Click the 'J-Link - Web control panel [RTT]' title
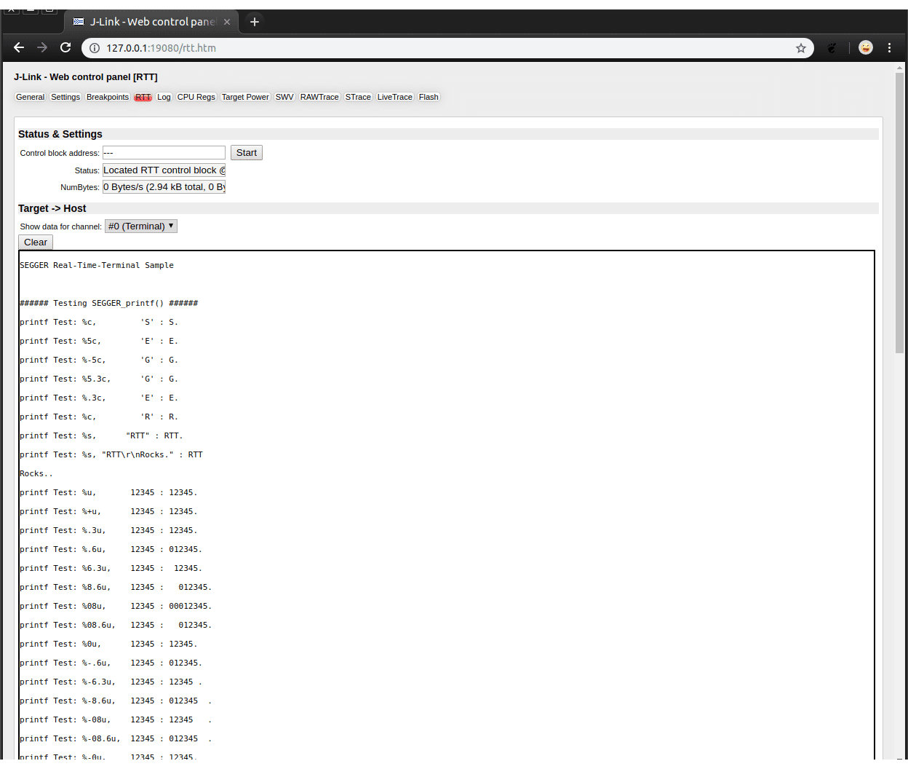This screenshot has width=908, height=769. tap(86, 76)
